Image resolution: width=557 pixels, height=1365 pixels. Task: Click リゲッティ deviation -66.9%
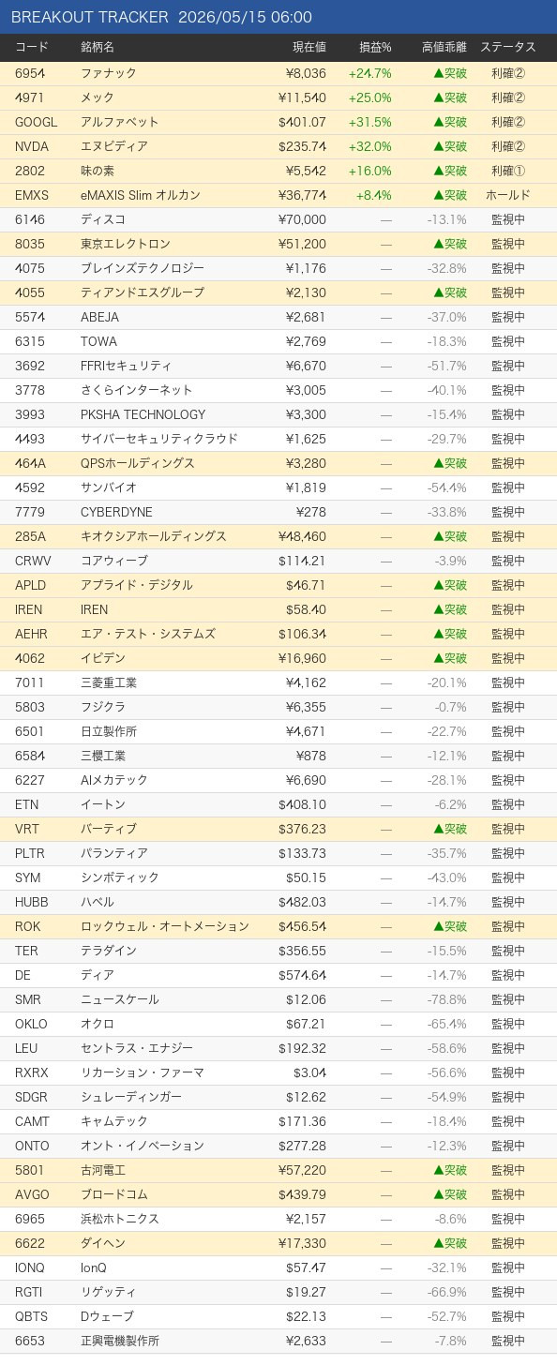(x=446, y=1292)
